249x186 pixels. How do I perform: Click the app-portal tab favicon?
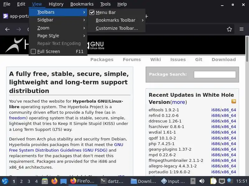tap(6, 16)
